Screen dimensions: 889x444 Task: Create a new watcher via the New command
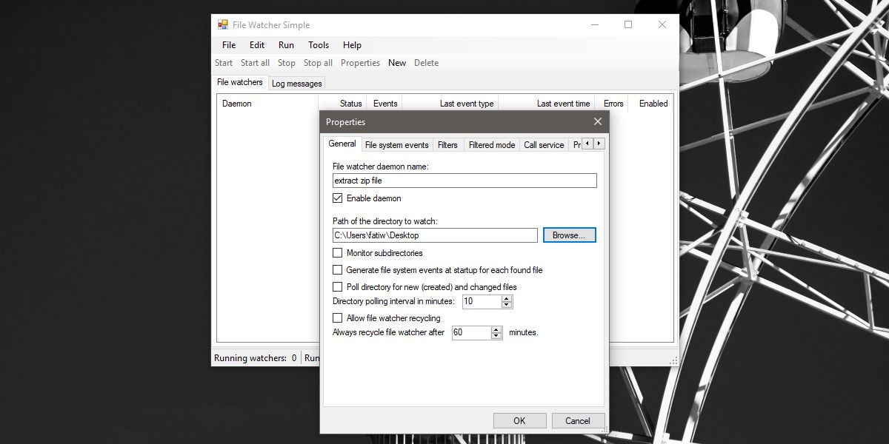[397, 63]
